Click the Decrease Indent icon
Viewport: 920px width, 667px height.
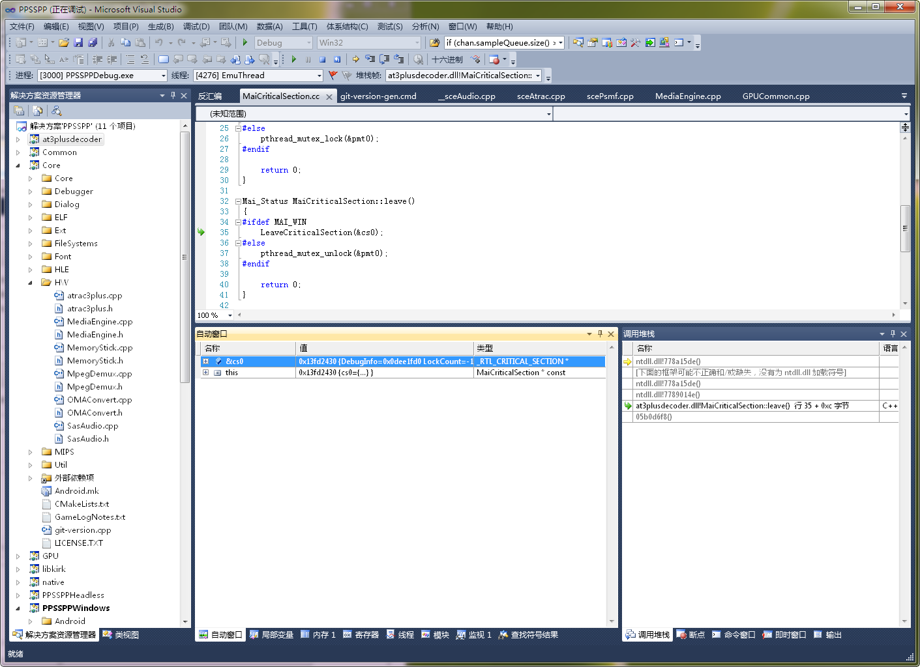98,59
